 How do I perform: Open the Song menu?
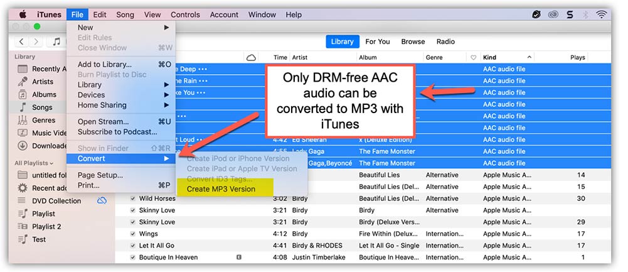pyautogui.click(x=125, y=15)
